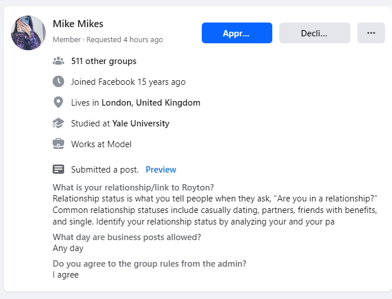Click the Works at Model text

click(101, 144)
